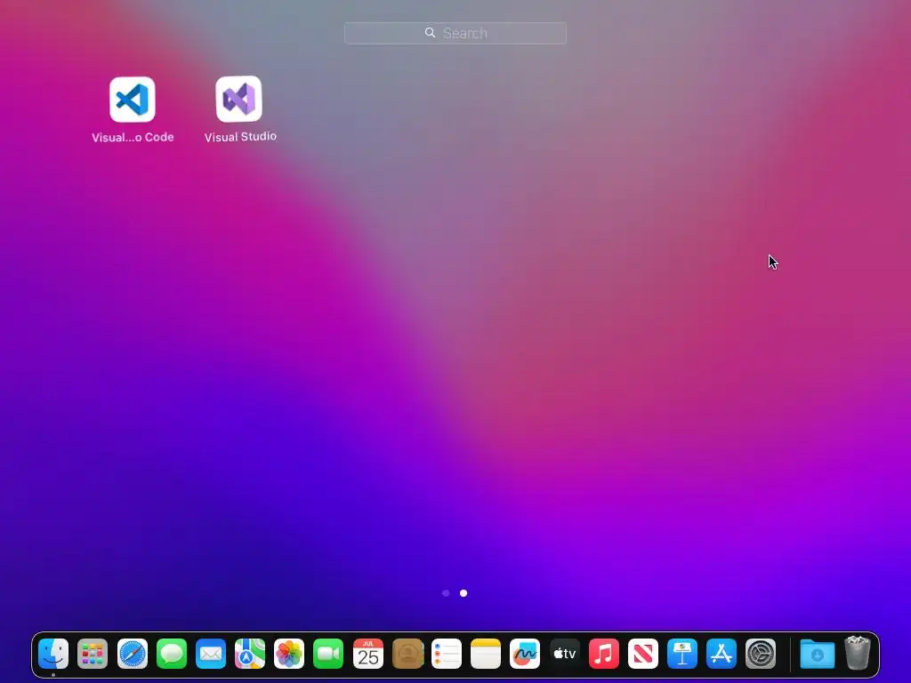Click the magnifying glass in Search

430,33
